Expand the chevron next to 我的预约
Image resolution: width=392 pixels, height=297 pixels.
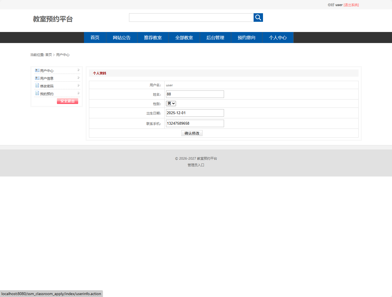click(x=79, y=93)
